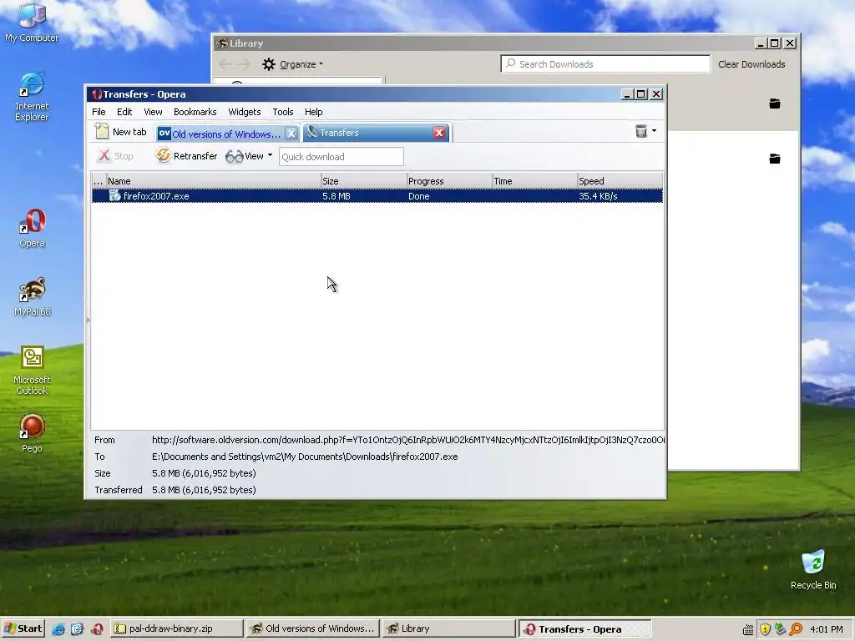
Task: Click the New tab page icon in Opera
Action: (102, 131)
